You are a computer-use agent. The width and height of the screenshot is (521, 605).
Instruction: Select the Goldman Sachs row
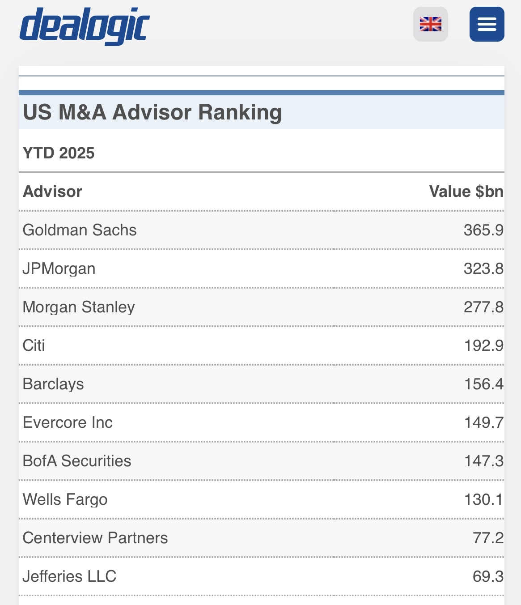point(262,230)
